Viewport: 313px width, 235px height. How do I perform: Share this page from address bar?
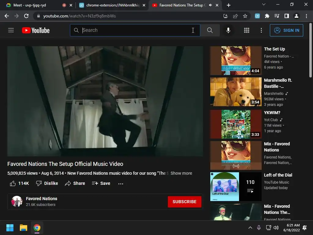tap(235, 16)
